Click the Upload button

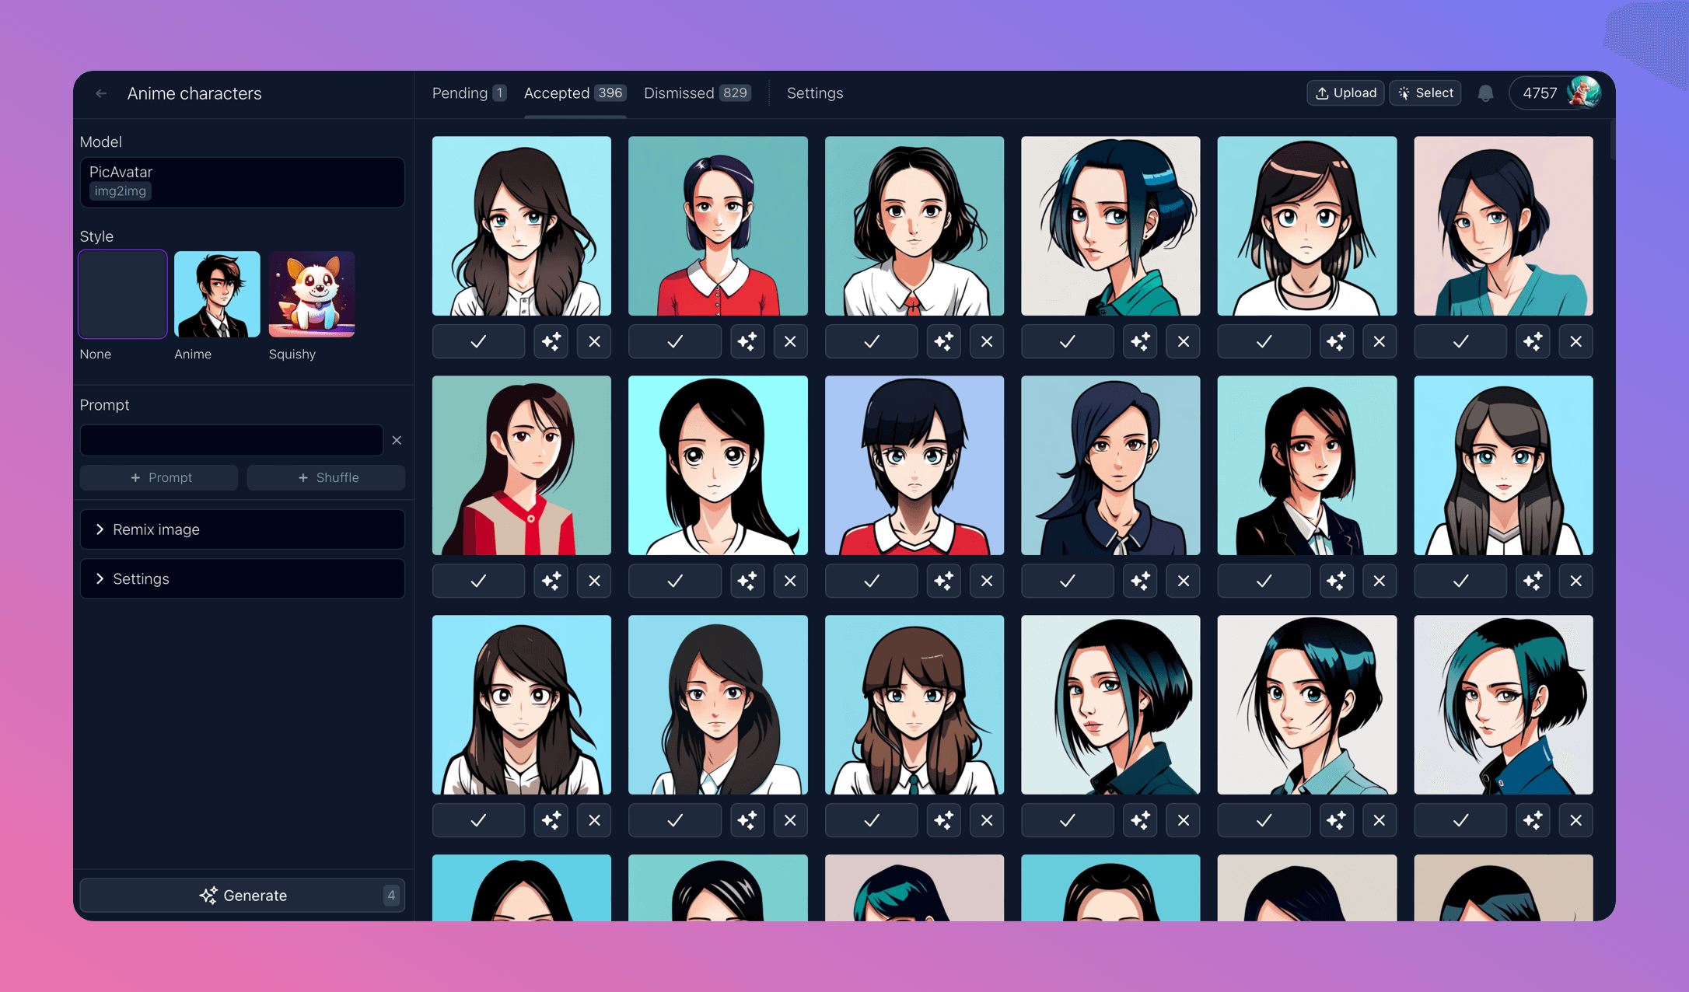coord(1345,93)
